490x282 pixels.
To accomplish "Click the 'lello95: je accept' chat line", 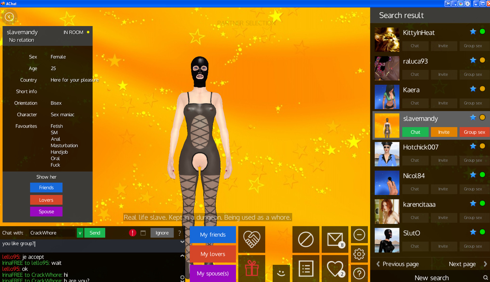I will point(23,257).
